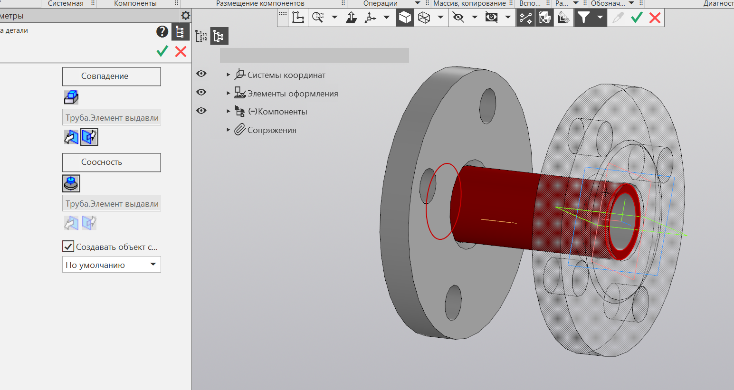
Task: Click the Соосность button
Action: [x=112, y=162]
